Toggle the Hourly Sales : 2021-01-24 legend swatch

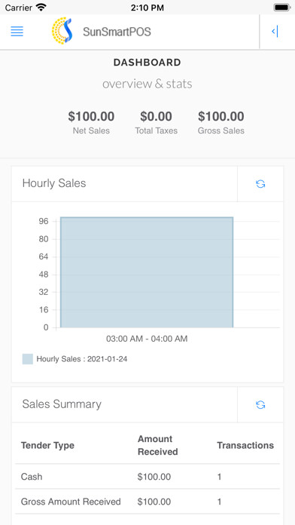click(27, 359)
